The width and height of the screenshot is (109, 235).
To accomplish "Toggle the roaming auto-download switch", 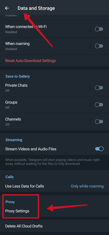I will click(x=99, y=46).
